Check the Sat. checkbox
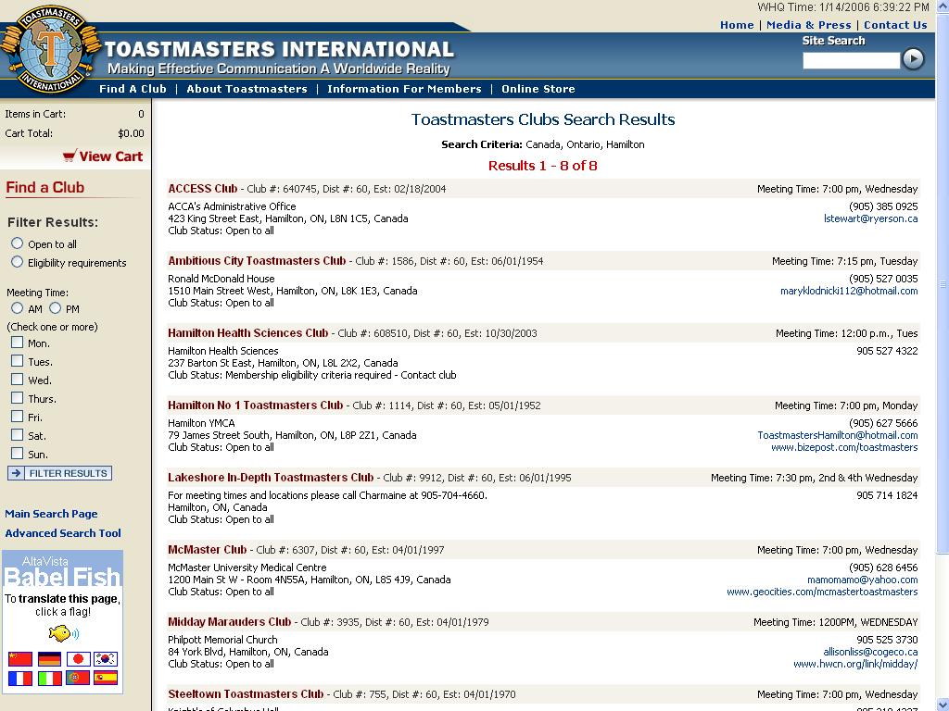The height and width of the screenshot is (711, 949). [17, 435]
